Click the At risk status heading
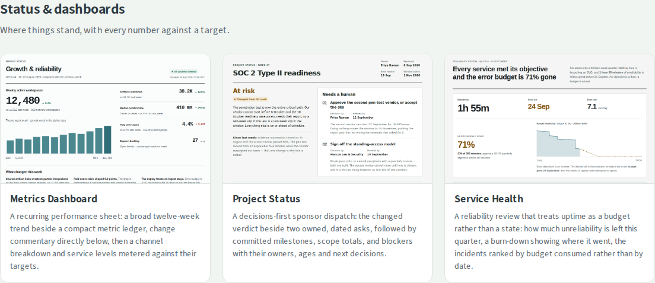Viewport: 655px width, 283px height. (x=243, y=91)
